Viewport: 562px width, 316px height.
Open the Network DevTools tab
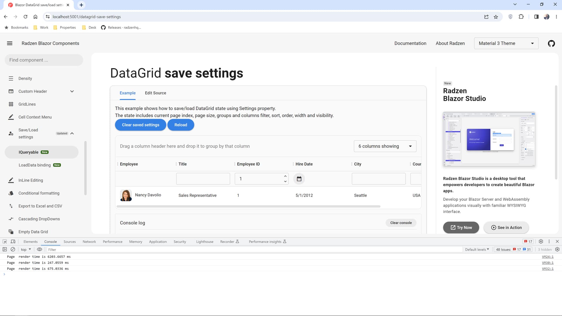(89, 241)
